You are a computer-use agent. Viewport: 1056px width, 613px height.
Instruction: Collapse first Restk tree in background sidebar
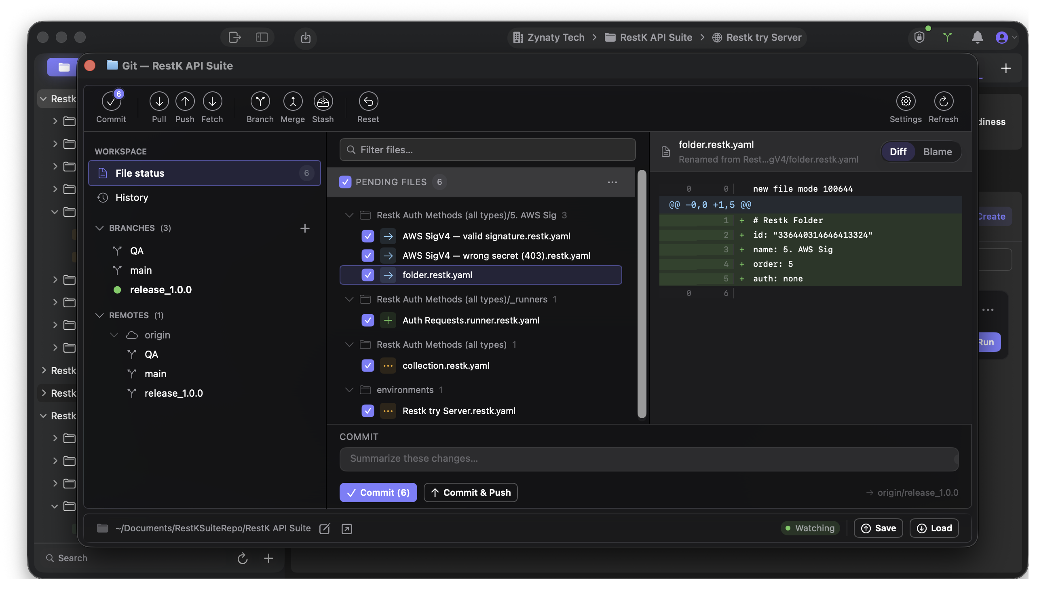tap(43, 99)
